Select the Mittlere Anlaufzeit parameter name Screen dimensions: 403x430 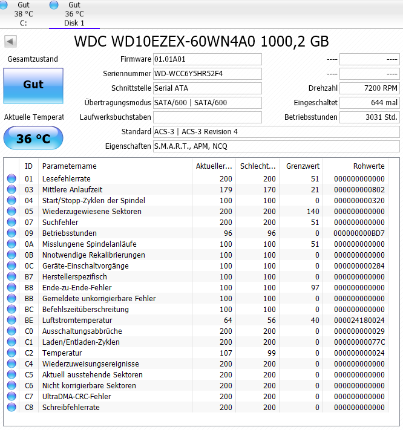click(72, 189)
